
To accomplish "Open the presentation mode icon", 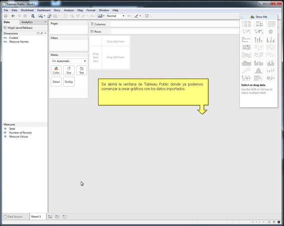I will [x=147, y=16].
